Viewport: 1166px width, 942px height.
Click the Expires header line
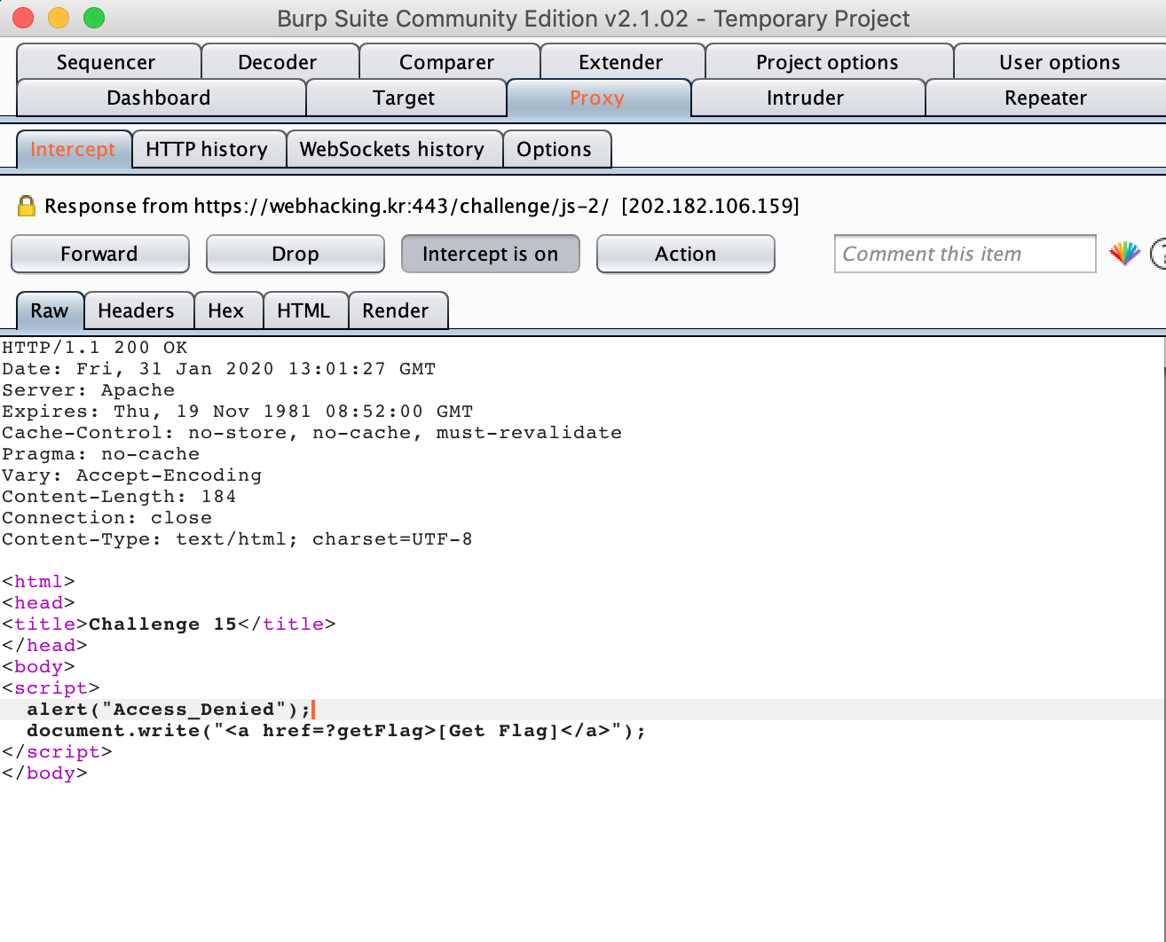238,412
